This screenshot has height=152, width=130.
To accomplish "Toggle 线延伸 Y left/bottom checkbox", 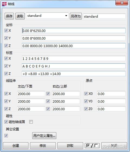I will coord(6,101).
